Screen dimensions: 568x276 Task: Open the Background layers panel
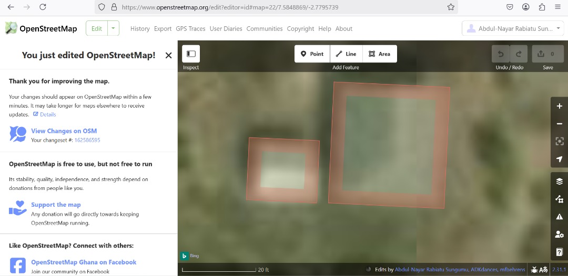click(559, 182)
